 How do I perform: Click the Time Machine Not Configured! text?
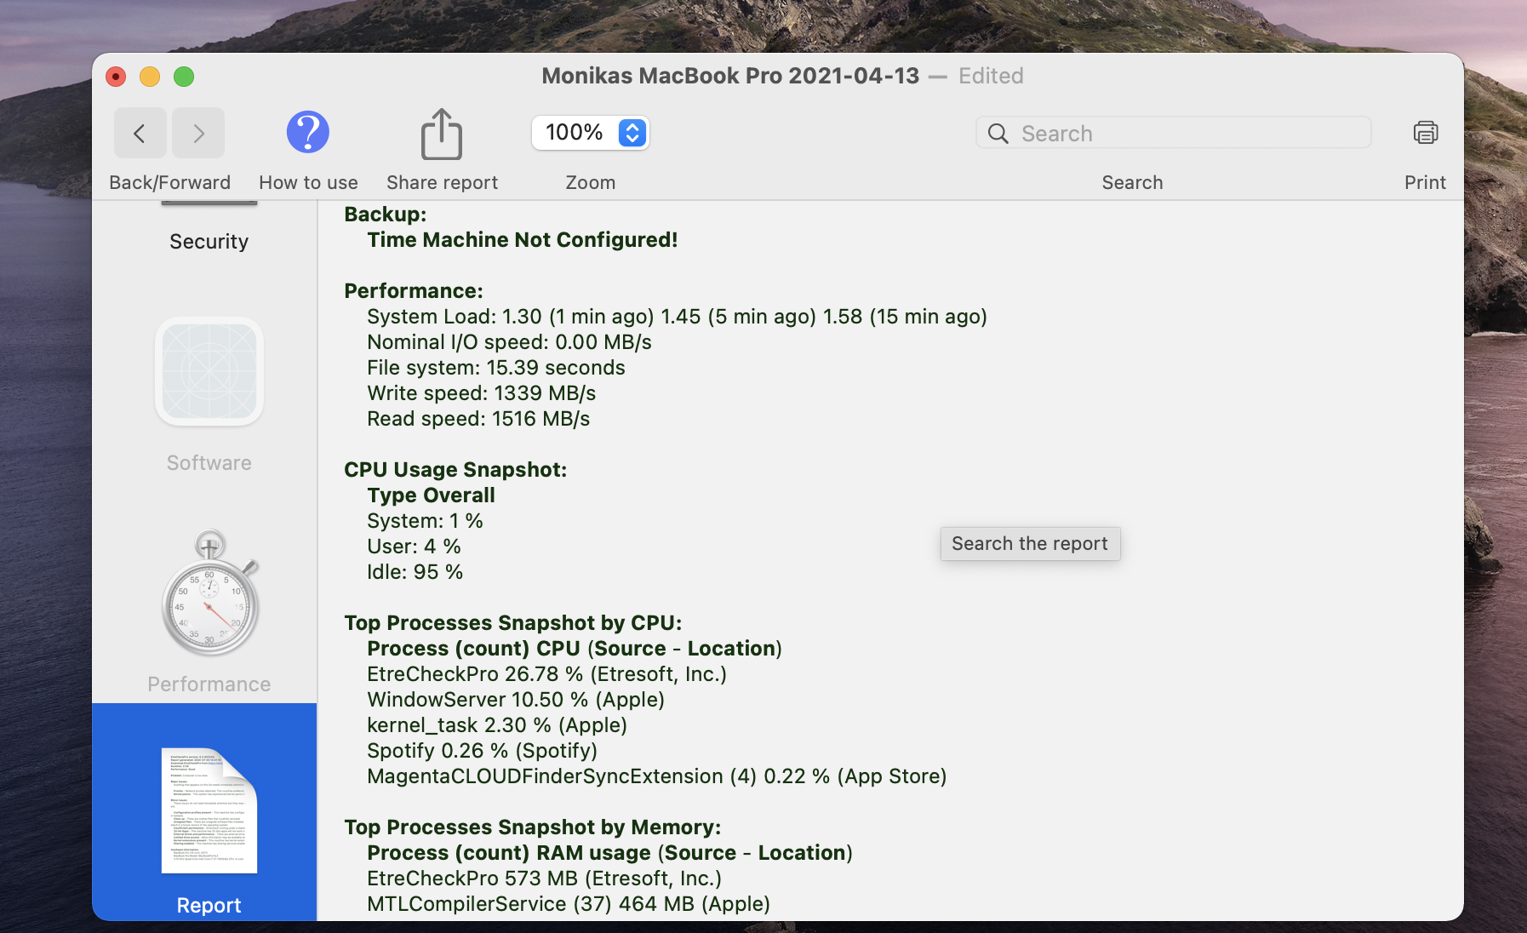pyautogui.click(x=523, y=240)
